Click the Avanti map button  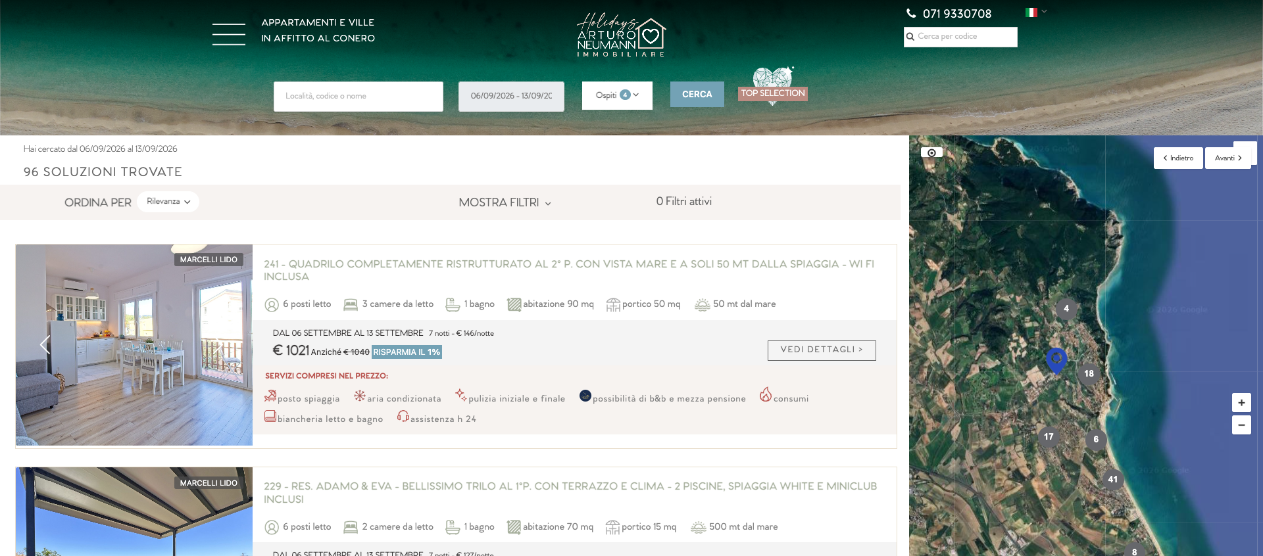point(1228,158)
